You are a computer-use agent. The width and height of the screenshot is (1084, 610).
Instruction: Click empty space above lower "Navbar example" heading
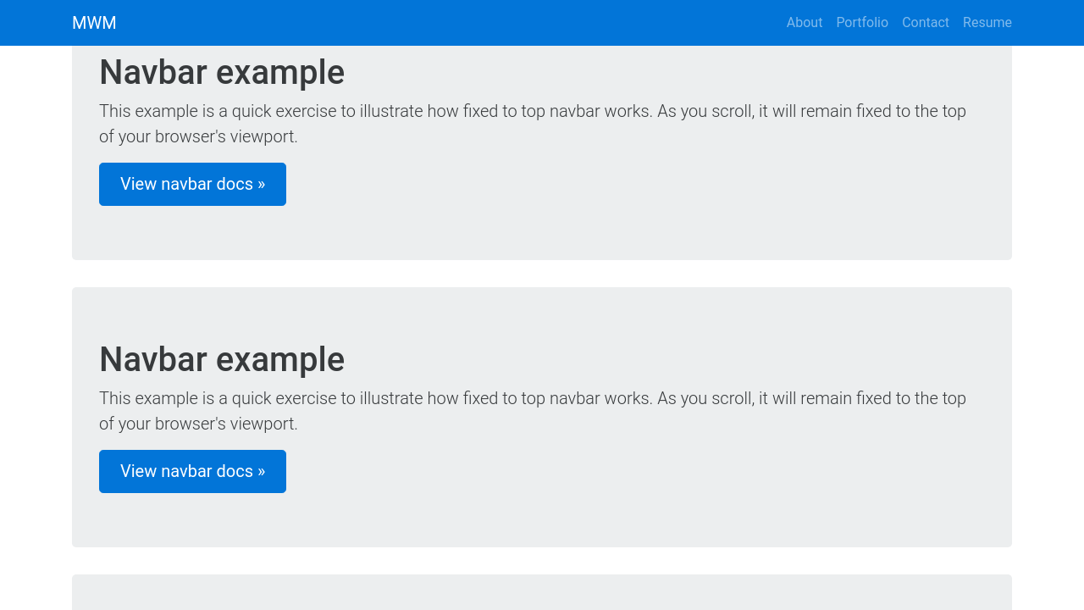pos(542,313)
